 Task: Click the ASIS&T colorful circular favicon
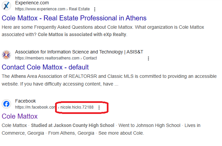(x=6, y=55)
